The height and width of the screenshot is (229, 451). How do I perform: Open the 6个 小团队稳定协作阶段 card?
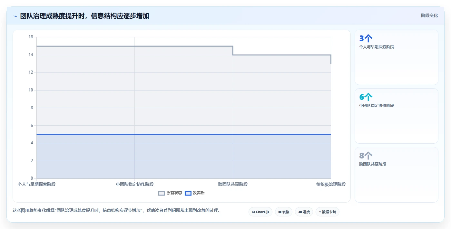coord(397,116)
